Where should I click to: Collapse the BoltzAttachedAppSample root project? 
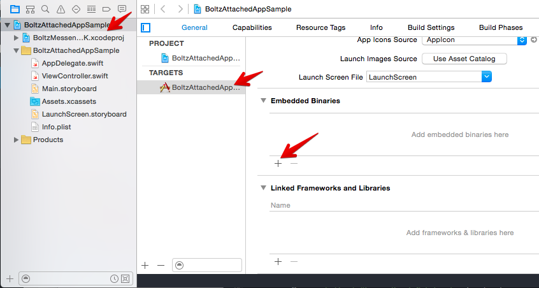[x=7, y=25]
